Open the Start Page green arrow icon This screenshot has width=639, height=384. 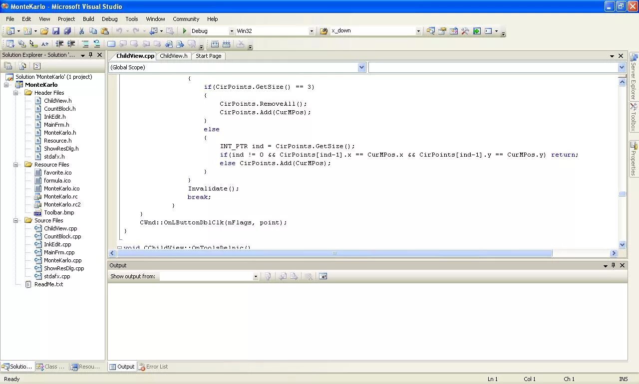pyautogui.click(x=477, y=31)
